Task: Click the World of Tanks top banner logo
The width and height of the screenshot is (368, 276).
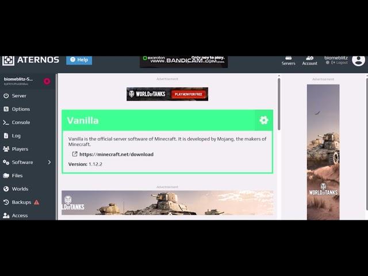Action: pos(147,94)
